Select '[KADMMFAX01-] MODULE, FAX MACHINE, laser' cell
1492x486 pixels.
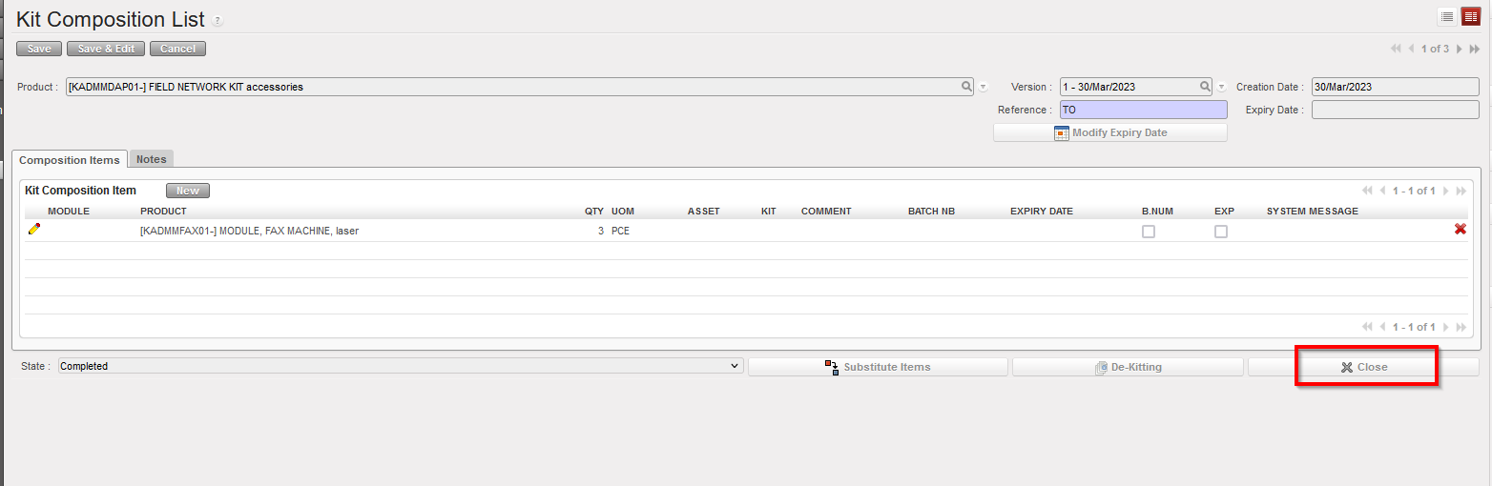[x=249, y=231]
